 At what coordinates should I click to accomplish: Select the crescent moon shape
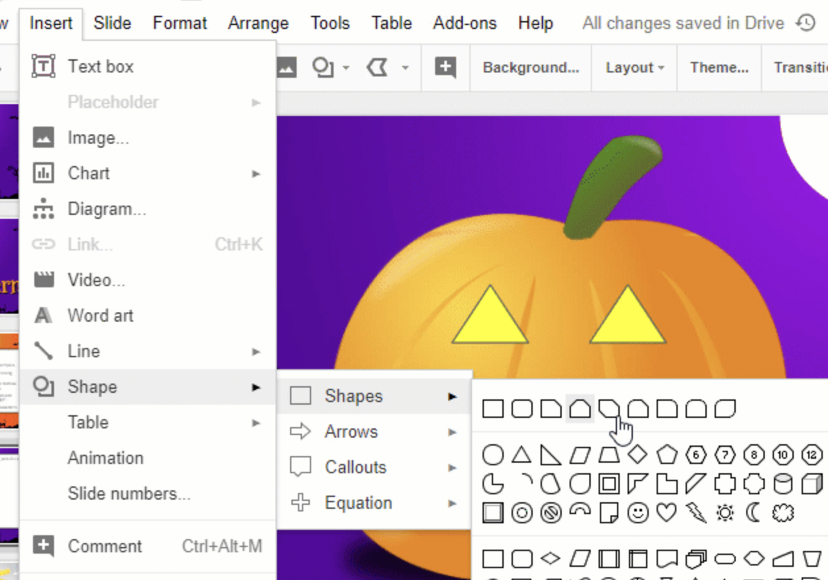pyautogui.click(x=754, y=513)
